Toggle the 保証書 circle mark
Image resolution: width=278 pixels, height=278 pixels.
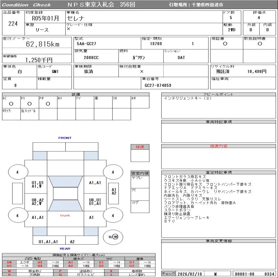225,44
